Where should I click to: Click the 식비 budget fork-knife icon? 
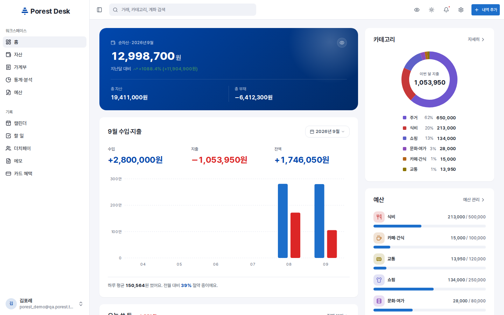click(x=379, y=217)
